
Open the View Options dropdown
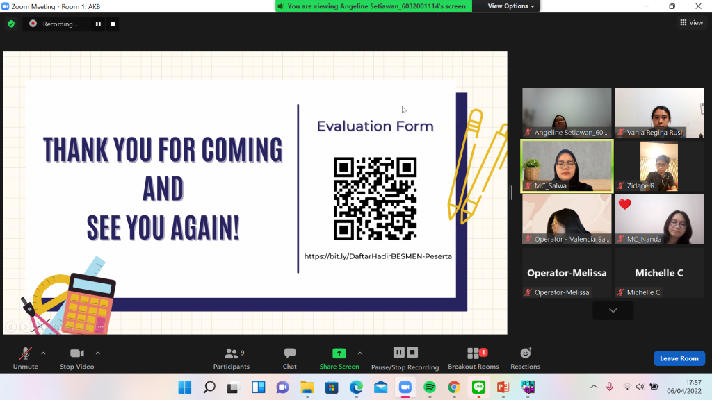tap(511, 6)
